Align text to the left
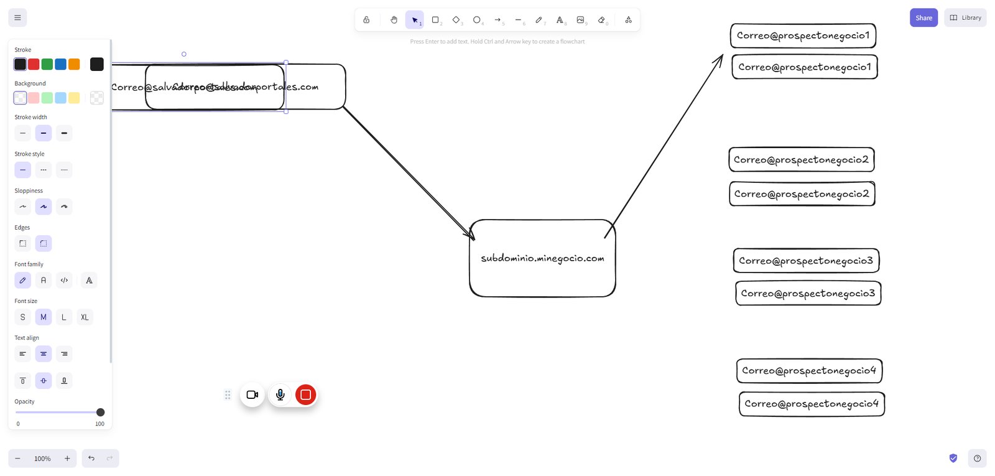The width and height of the screenshot is (995, 476). coord(23,353)
